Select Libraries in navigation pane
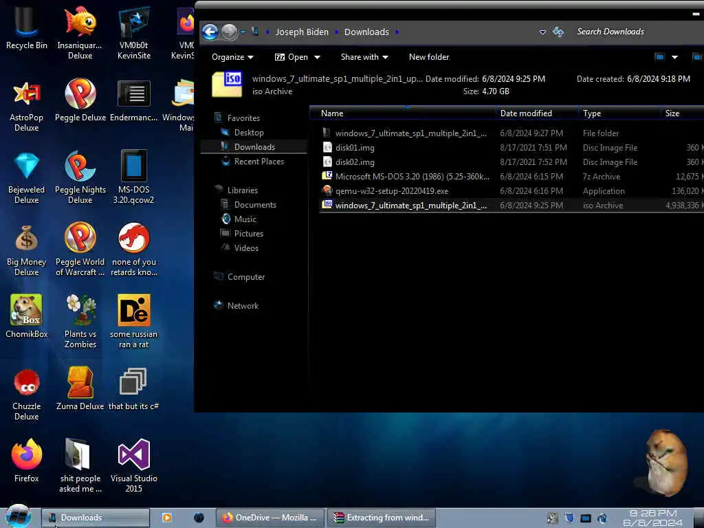Viewport: 704px width, 528px height. (243, 190)
